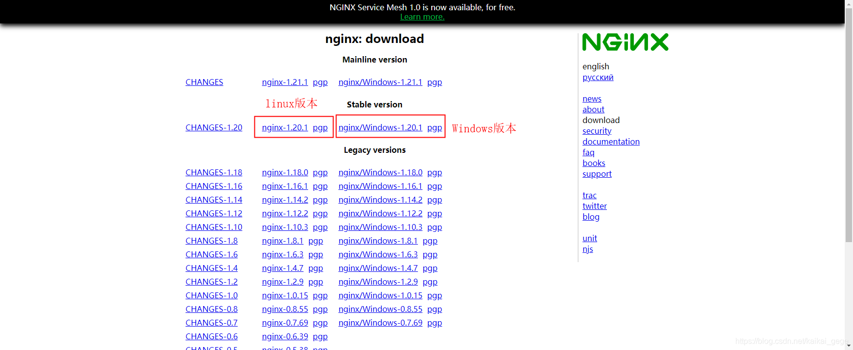Open the documentation page in sidebar

point(611,142)
